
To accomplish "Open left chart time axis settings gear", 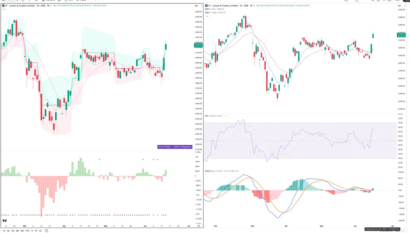I will [x=199, y=226].
